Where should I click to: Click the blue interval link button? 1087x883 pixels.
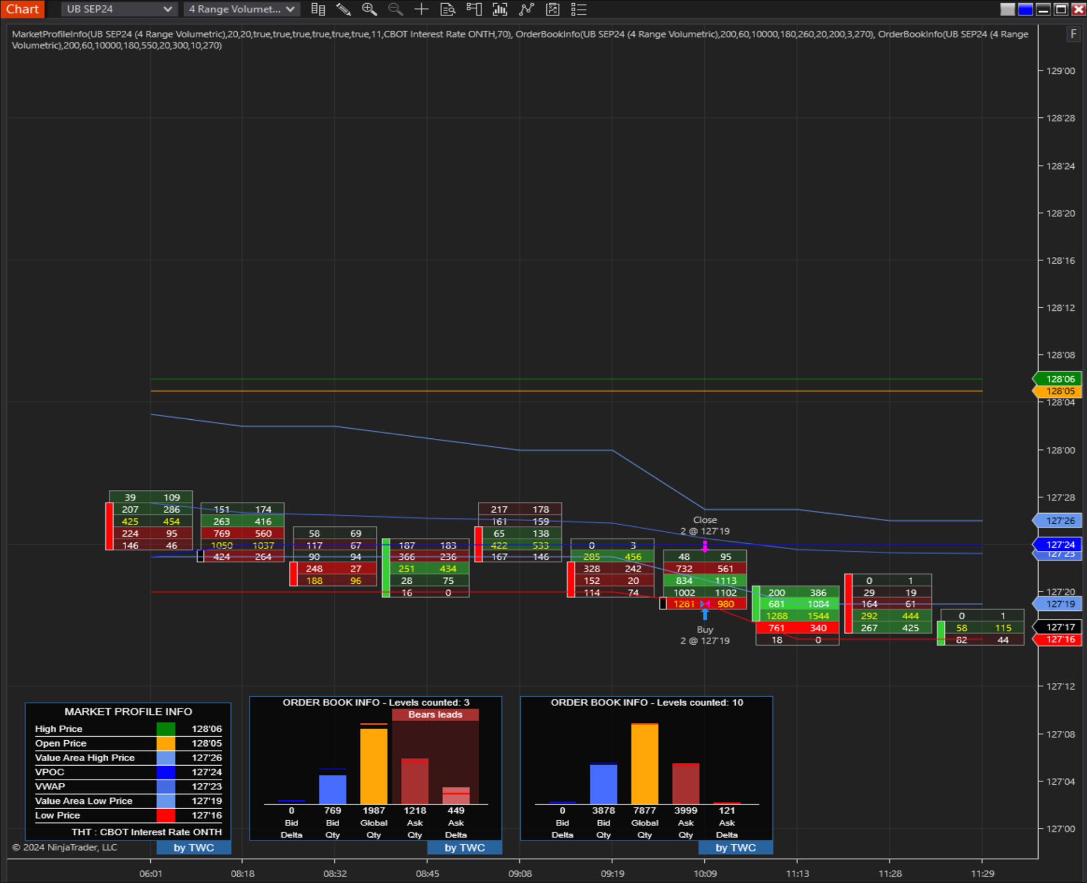[1025, 10]
